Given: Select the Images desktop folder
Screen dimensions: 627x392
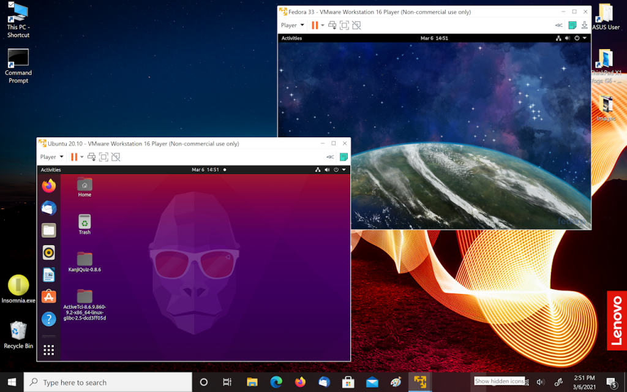Looking at the screenshot, I should 606,109.
